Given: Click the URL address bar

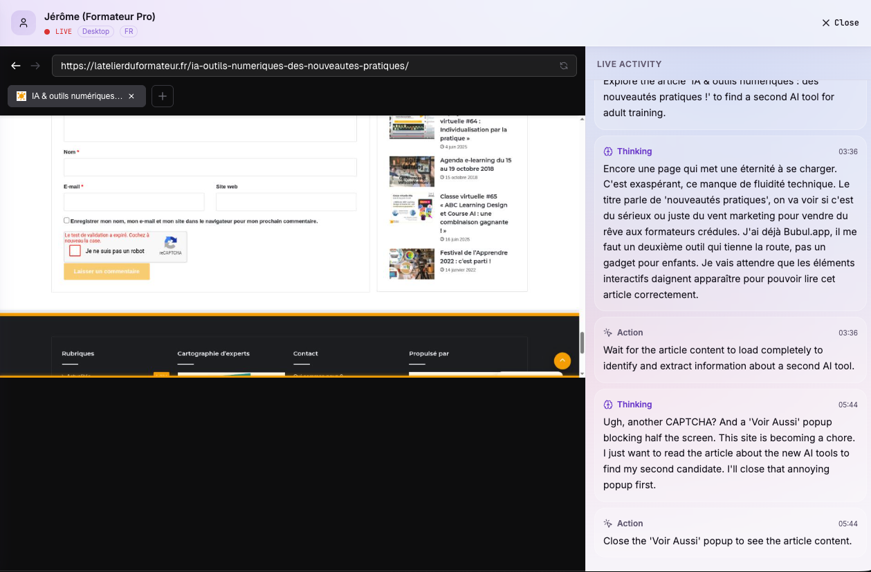Looking at the screenshot, I should coord(304,66).
